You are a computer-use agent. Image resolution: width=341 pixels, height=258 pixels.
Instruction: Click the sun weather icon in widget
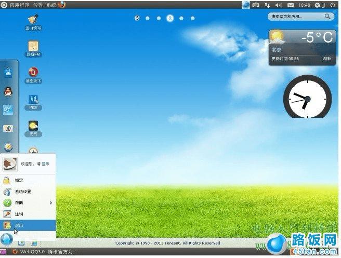point(277,37)
